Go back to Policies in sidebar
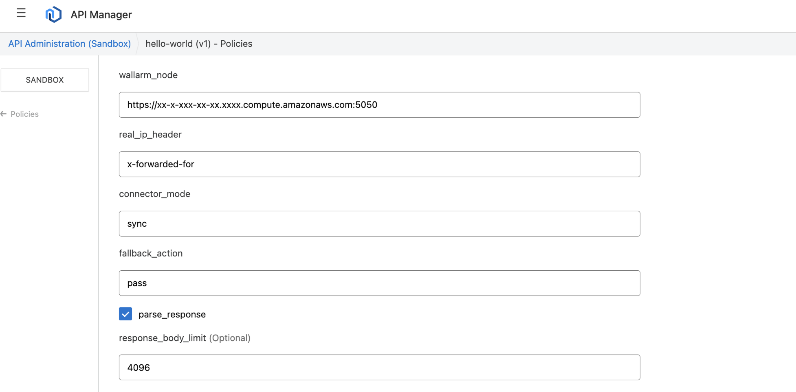Screen dimensions: 796x392 (24, 114)
